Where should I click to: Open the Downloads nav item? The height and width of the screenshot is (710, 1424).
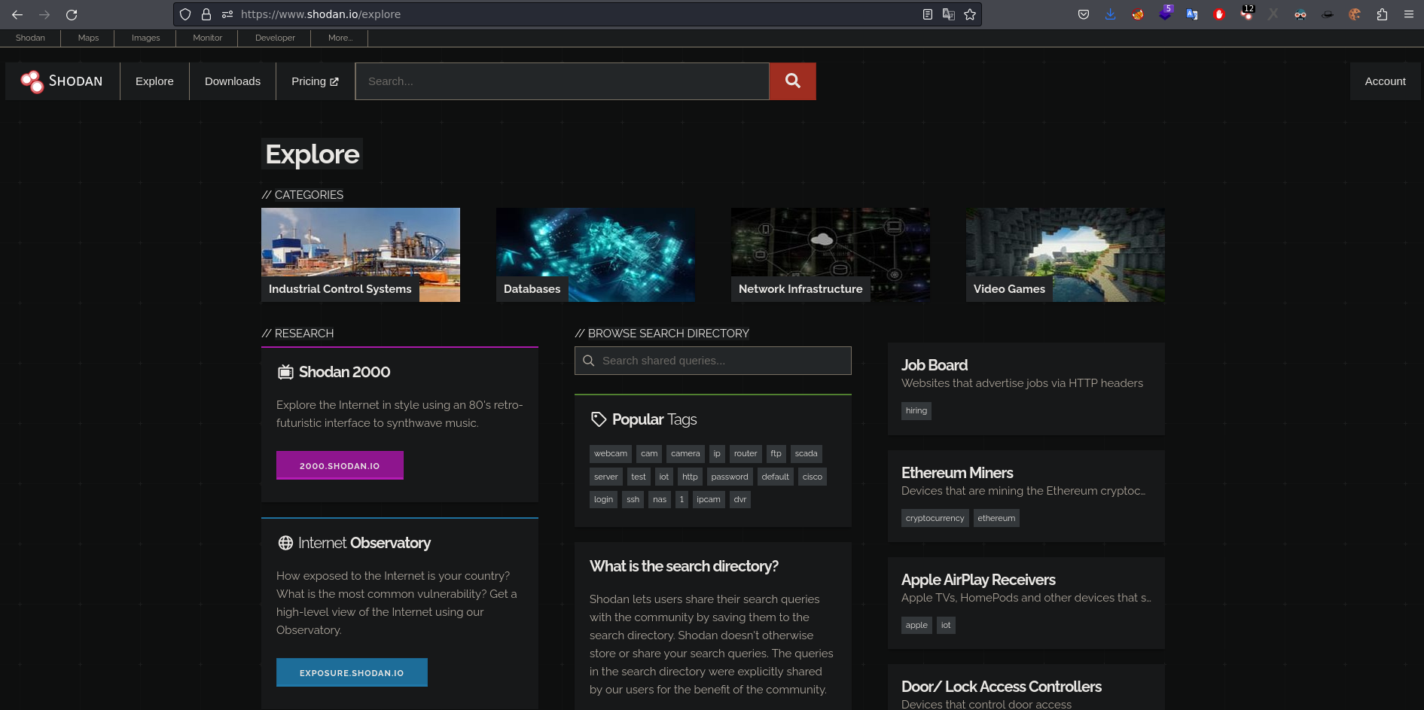tap(233, 81)
